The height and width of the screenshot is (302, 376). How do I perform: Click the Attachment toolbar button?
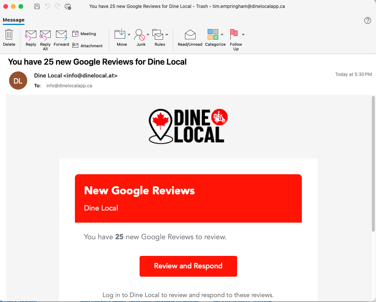(87, 46)
